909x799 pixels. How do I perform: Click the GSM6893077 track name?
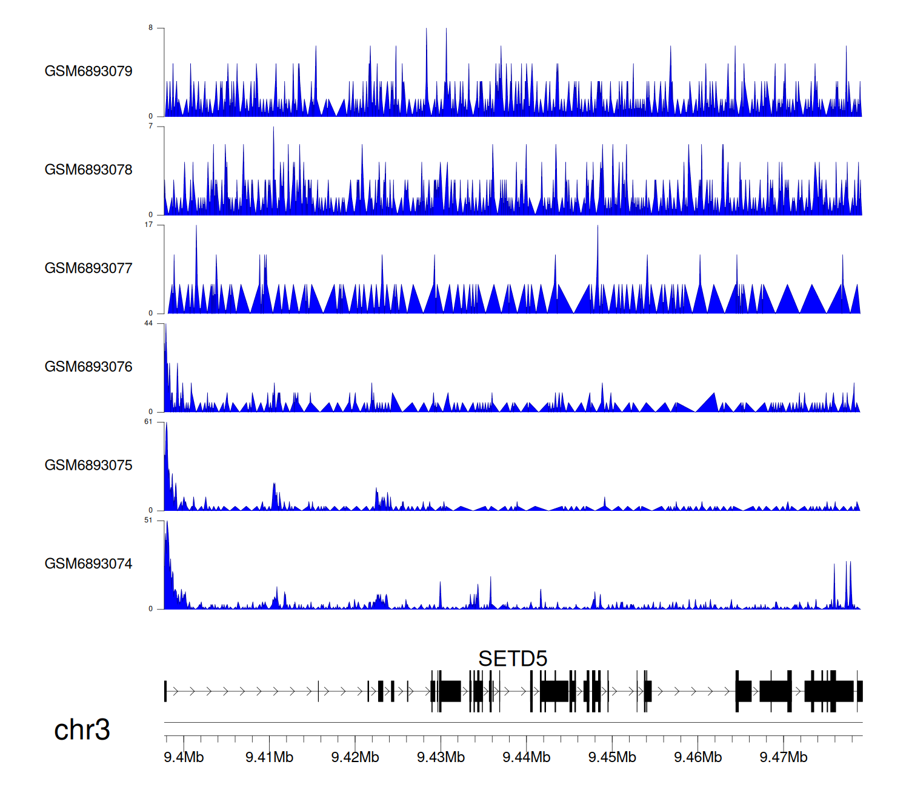(x=88, y=269)
